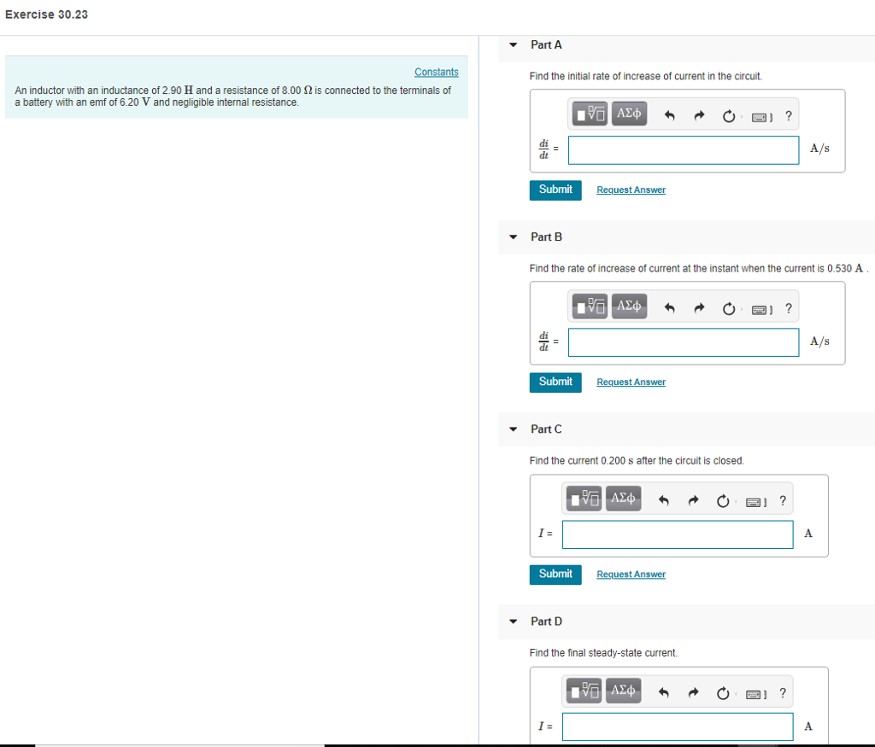This screenshot has width=875, height=747.
Task: Collapse the Part C section
Action: coord(514,429)
